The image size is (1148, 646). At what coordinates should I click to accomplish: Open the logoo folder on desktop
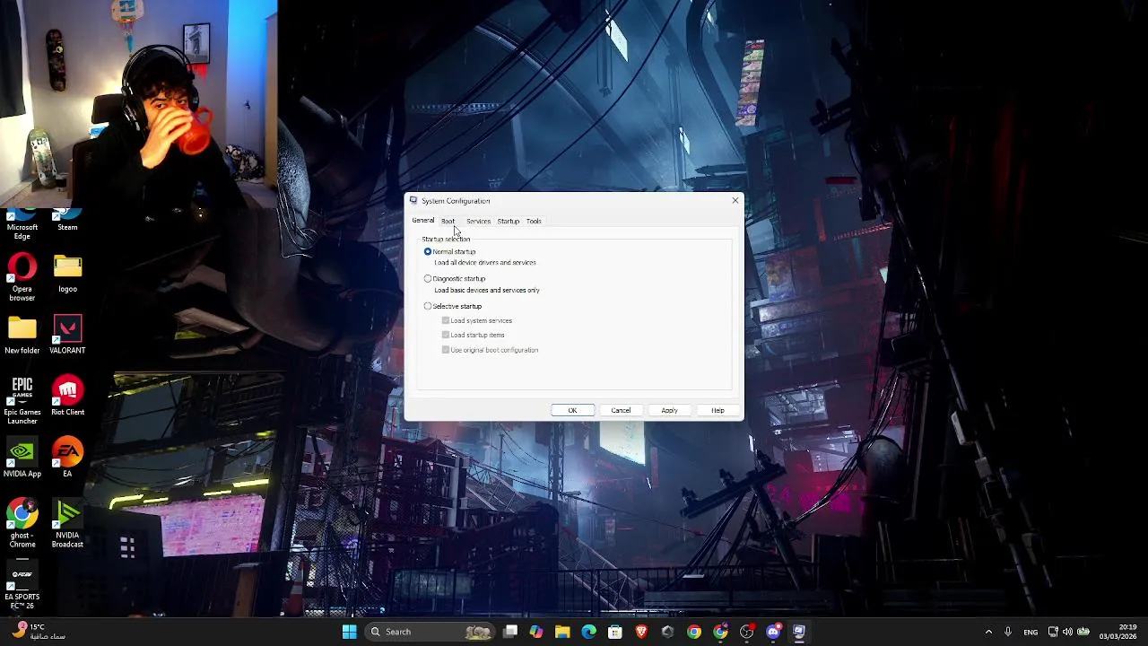(x=67, y=275)
